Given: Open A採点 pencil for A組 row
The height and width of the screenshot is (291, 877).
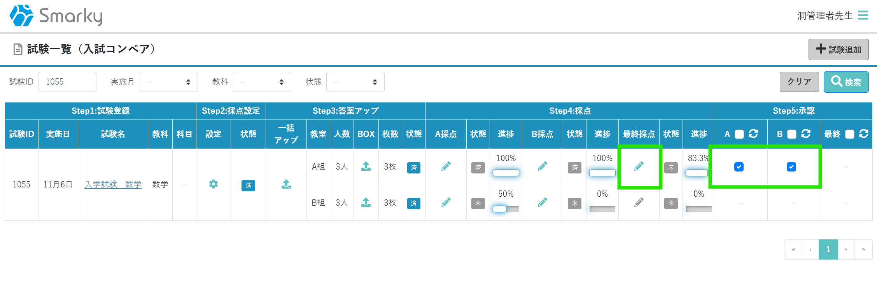Looking at the screenshot, I should tap(446, 166).
